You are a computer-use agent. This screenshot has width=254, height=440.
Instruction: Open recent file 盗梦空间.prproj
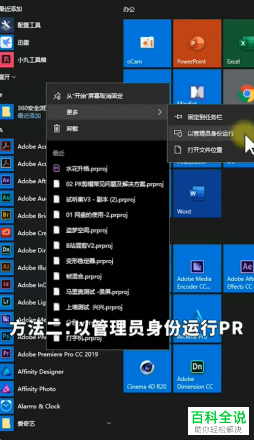[x=108, y=230]
